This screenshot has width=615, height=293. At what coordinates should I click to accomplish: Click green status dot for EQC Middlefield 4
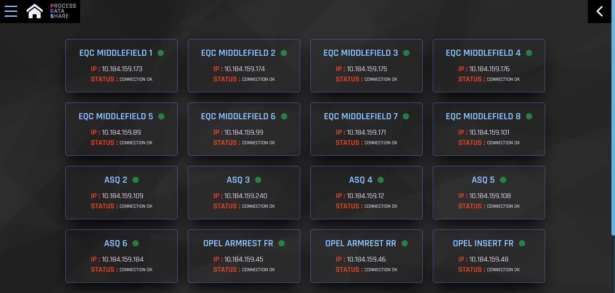coord(529,53)
